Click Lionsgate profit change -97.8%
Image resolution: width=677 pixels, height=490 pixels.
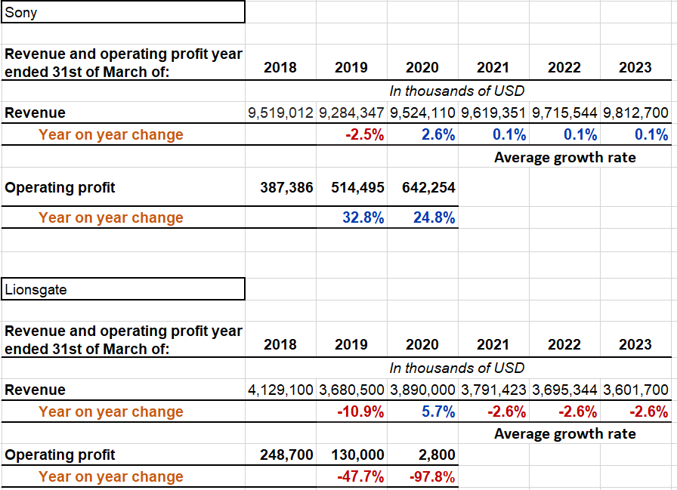click(x=431, y=476)
